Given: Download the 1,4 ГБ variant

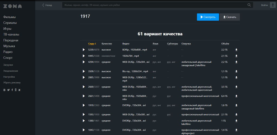Looking at the screenshot, I should click(236, 130).
